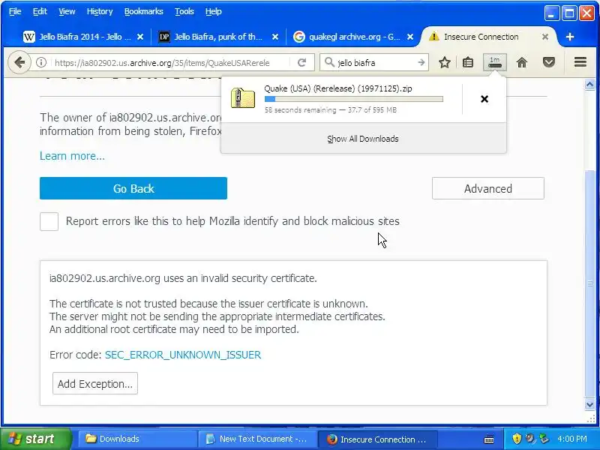Switch to Downloads taskbar window
This screenshot has width=600, height=450.
point(138,439)
